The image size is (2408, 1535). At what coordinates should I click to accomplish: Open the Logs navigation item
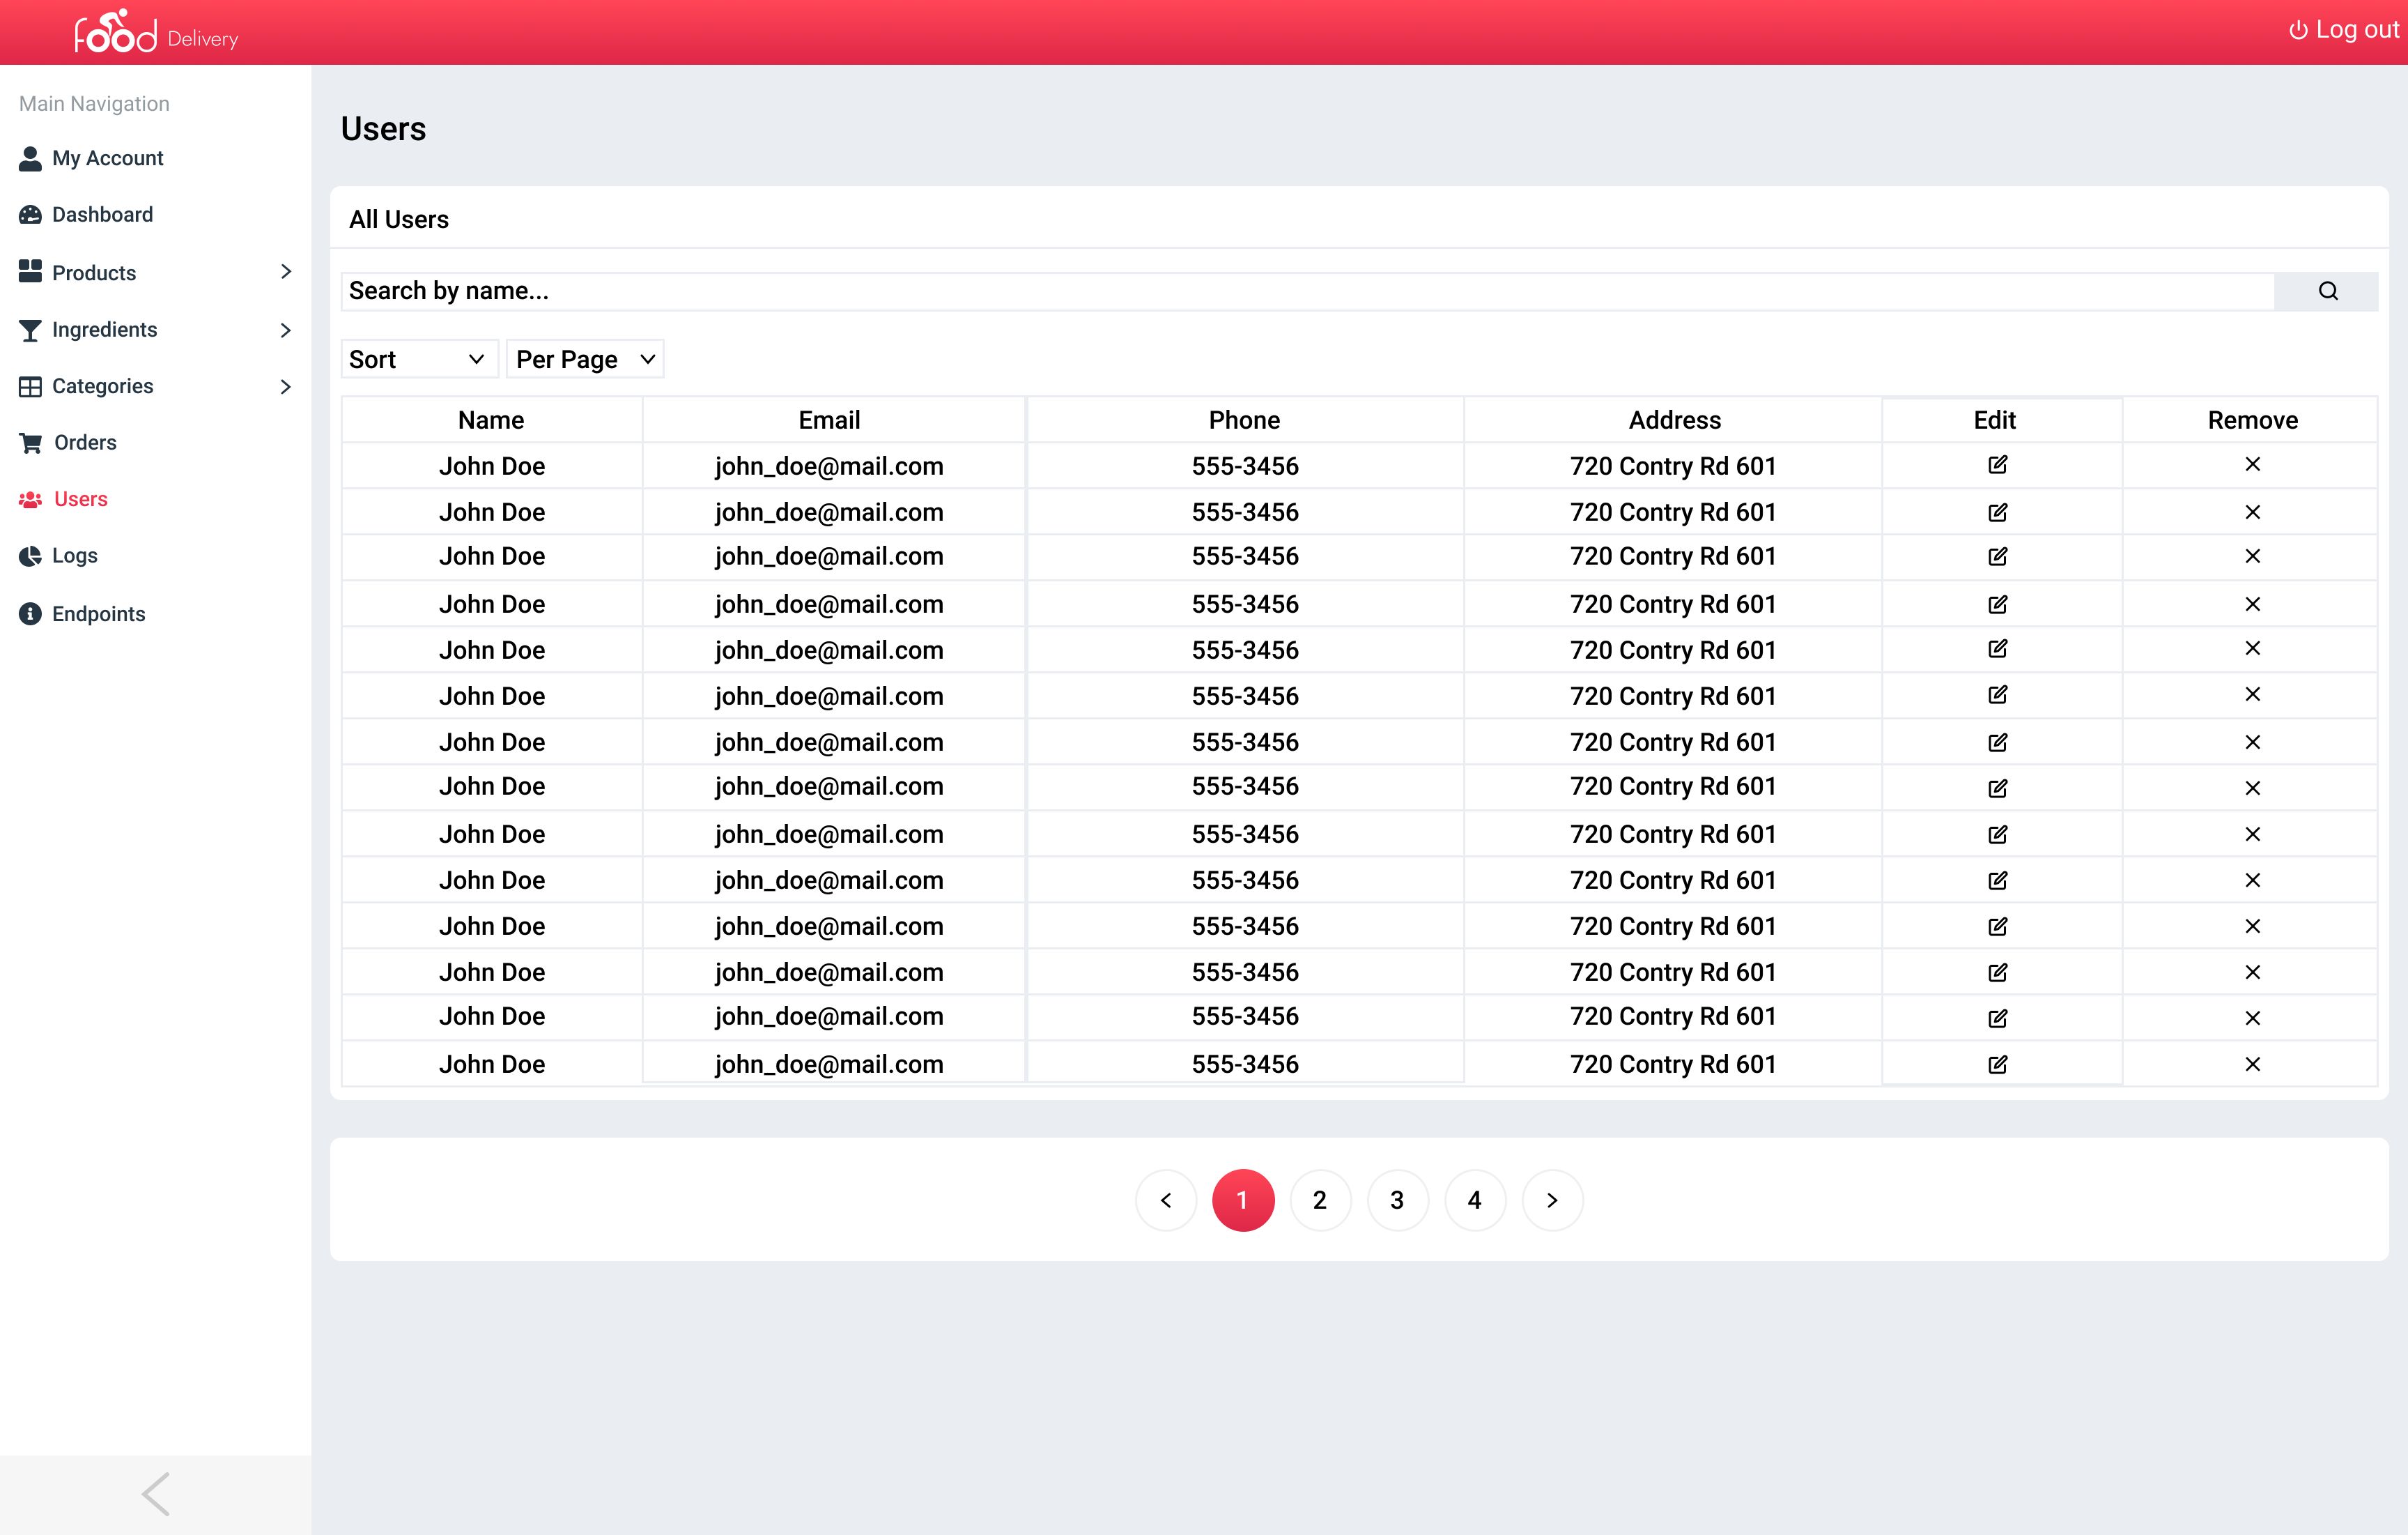[74, 556]
